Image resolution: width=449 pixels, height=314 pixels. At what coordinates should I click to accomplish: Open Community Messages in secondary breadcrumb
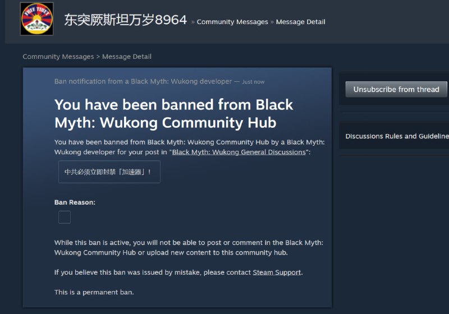(x=58, y=57)
